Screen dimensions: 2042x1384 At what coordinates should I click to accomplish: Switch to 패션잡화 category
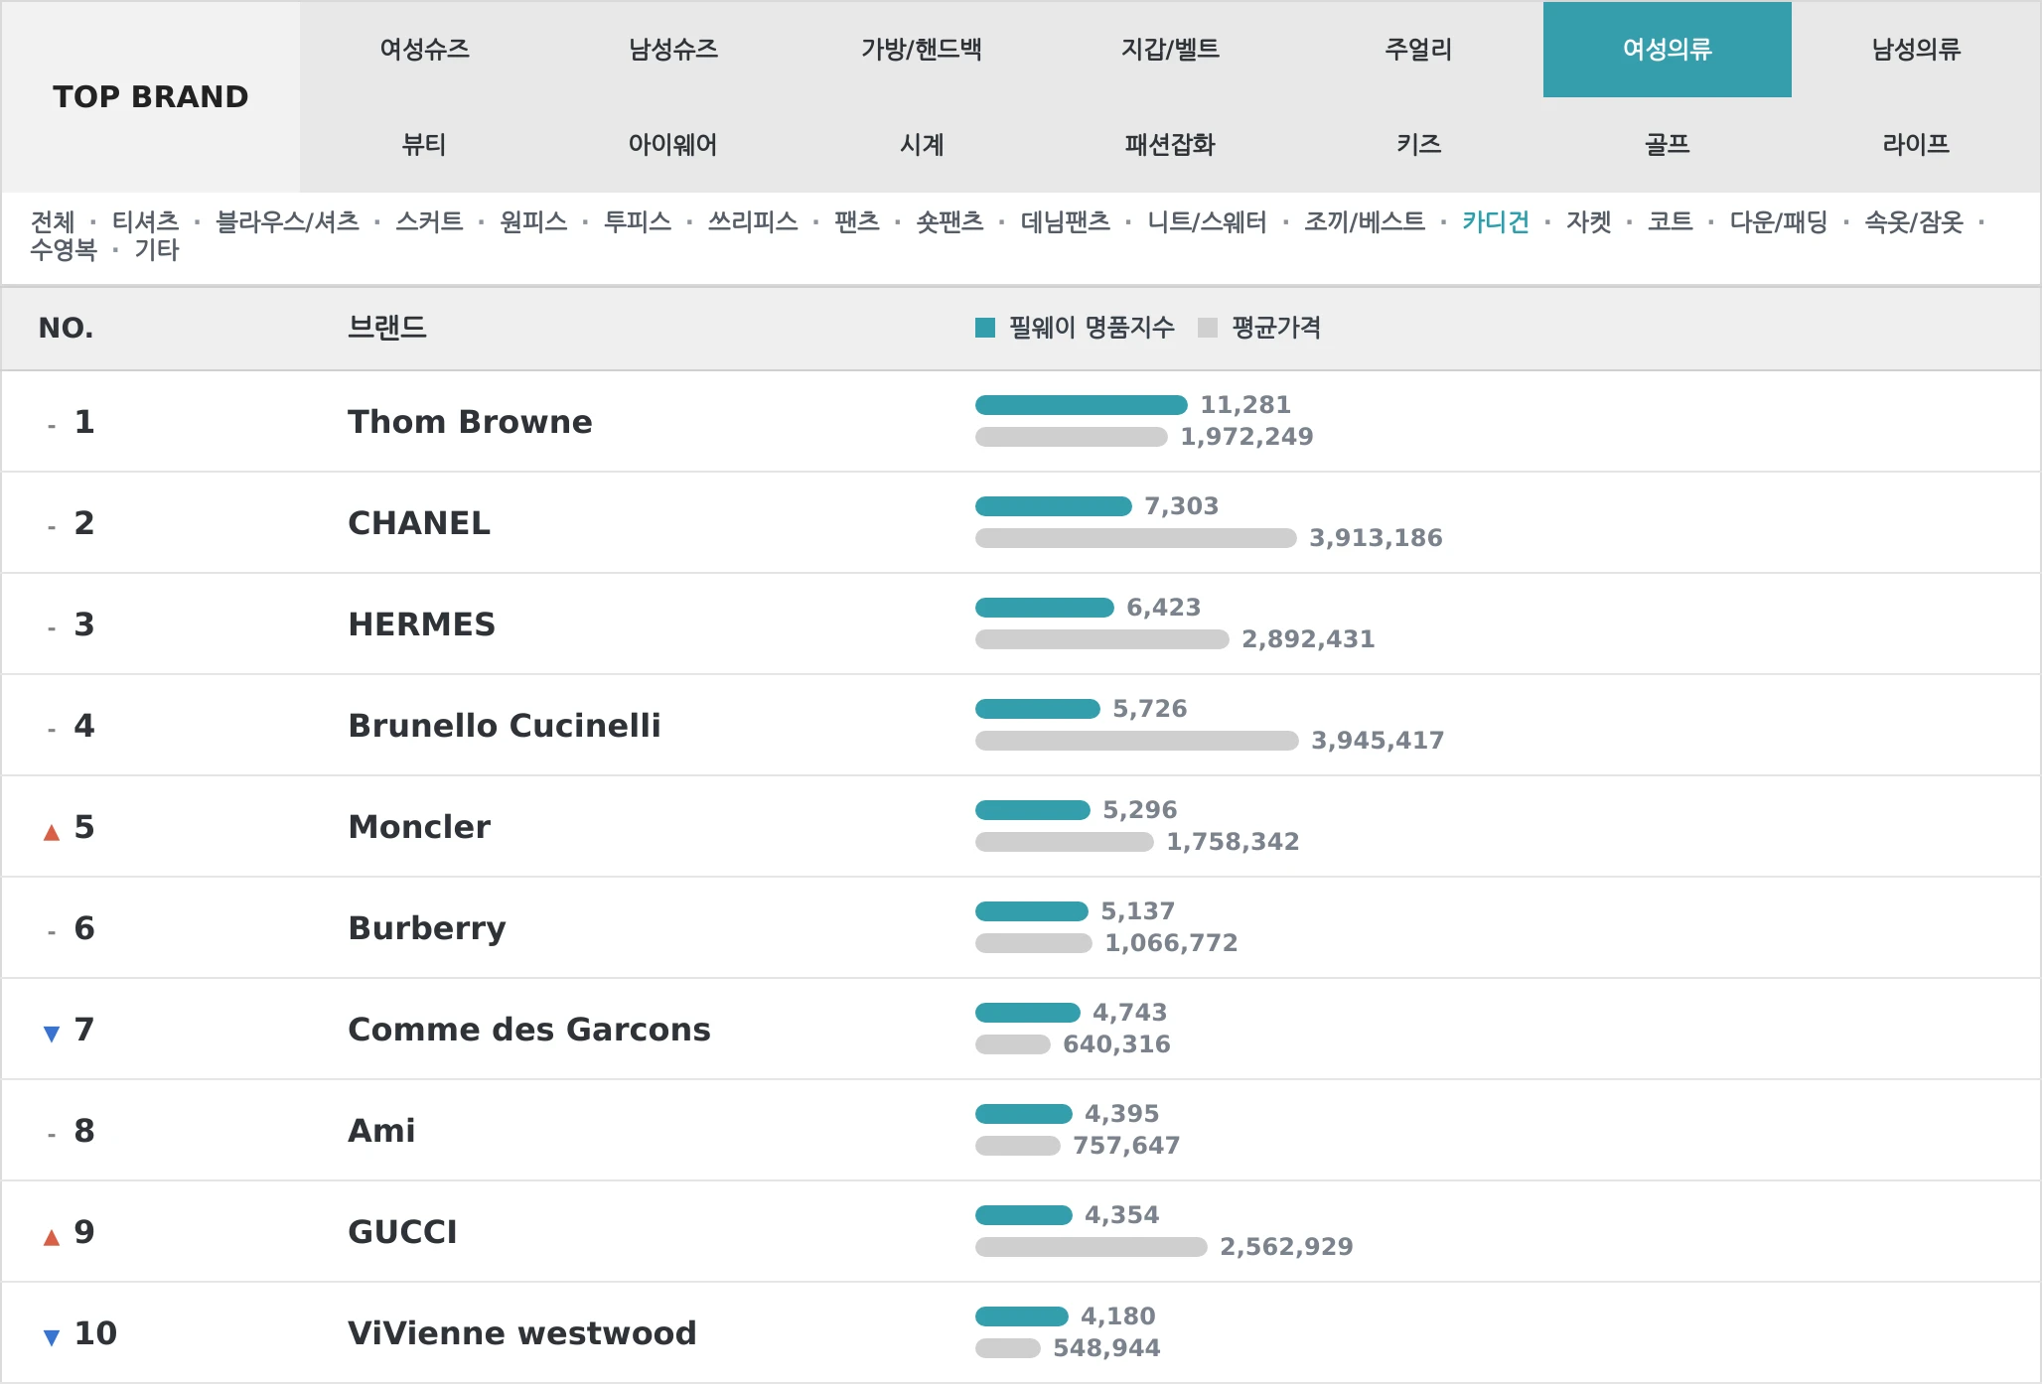pos(1170,144)
